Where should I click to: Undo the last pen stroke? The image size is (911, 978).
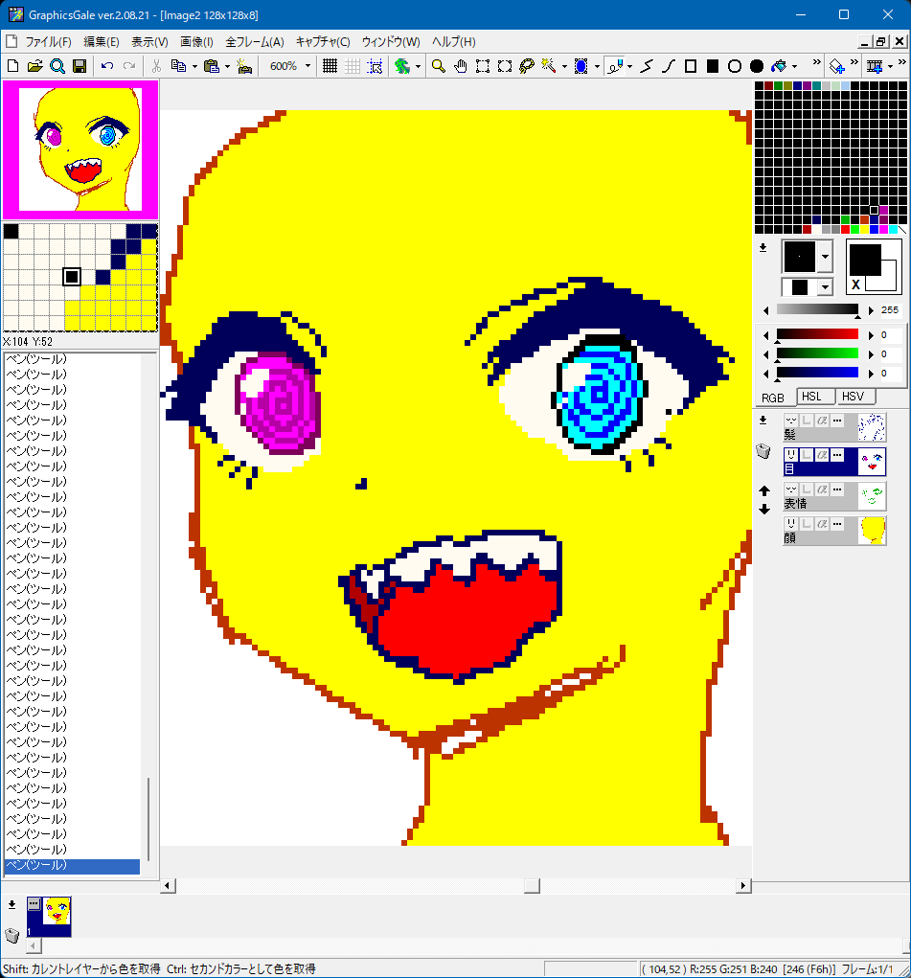pyautogui.click(x=106, y=65)
